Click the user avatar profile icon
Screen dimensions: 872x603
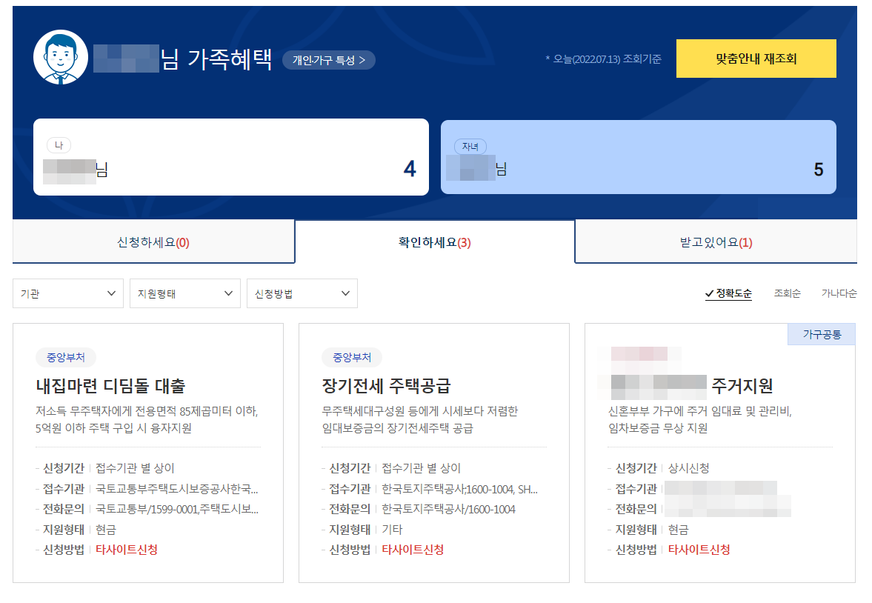[x=61, y=57]
